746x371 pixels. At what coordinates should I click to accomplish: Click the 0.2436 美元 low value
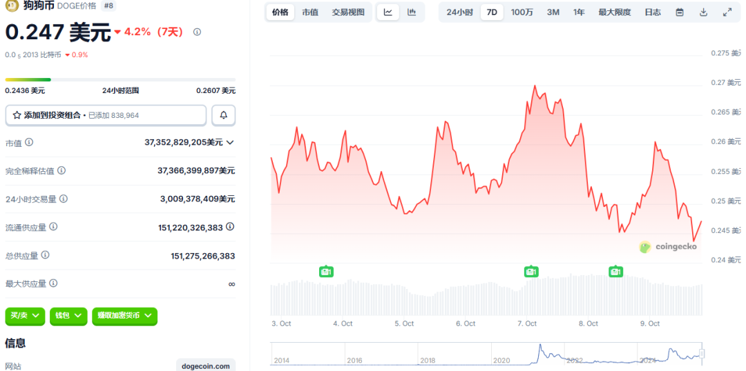click(25, 90)
